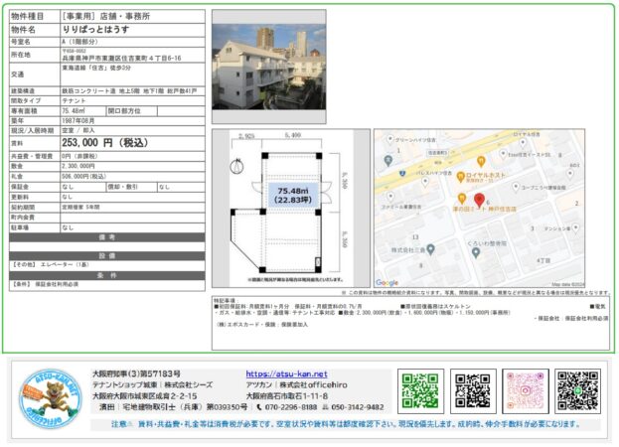619x447 pixels.
Task: Click the plain black QR code
Action: pyautogui.click(x=473, y=391)
